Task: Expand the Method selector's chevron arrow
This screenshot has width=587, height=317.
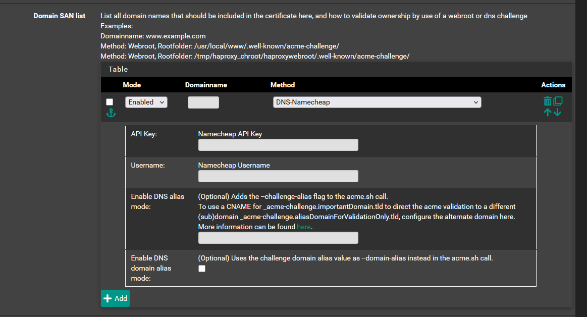Action: [x=476, y=101]
